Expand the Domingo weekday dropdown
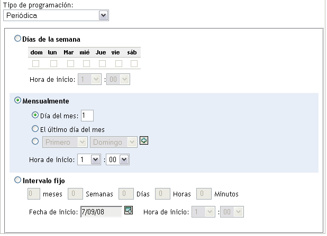This screenshot has width=327, height=236. point(114,141)
